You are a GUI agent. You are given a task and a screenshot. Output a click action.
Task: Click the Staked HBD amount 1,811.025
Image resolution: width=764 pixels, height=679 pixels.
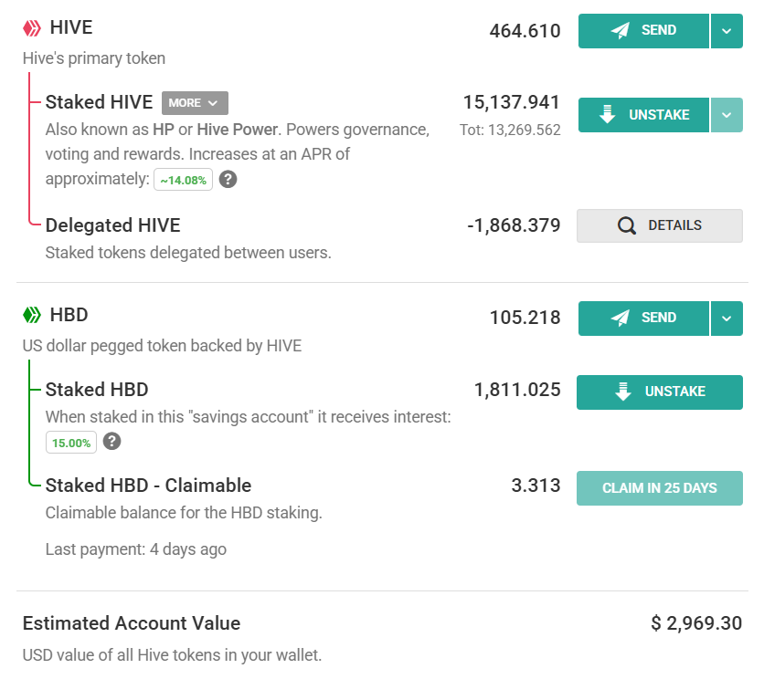[x=516, y=391]
